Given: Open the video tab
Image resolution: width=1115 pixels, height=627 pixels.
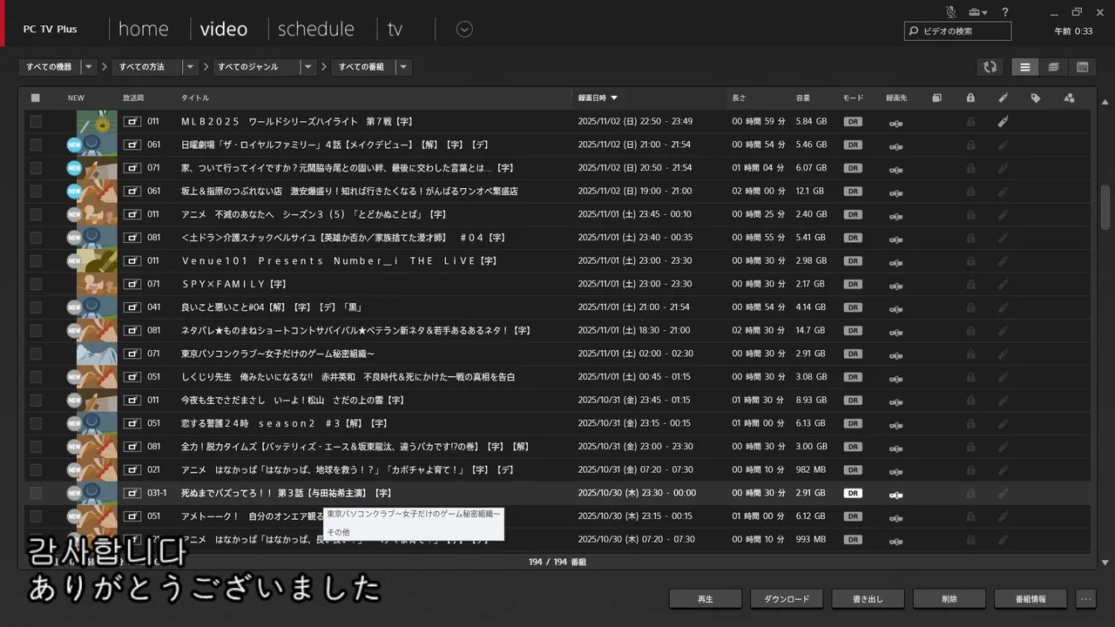Looking at the screenshot, I should (224, 29).
